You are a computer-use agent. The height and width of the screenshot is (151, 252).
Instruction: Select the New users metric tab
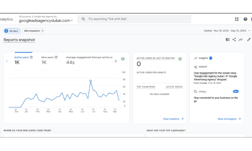click(49, 60)
